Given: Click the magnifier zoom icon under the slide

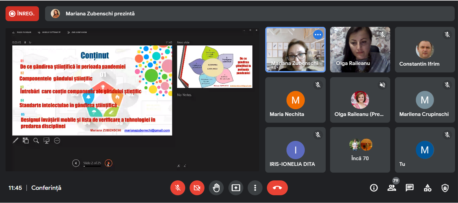Looking at the screenshot, I should click(x=36, y=141).
